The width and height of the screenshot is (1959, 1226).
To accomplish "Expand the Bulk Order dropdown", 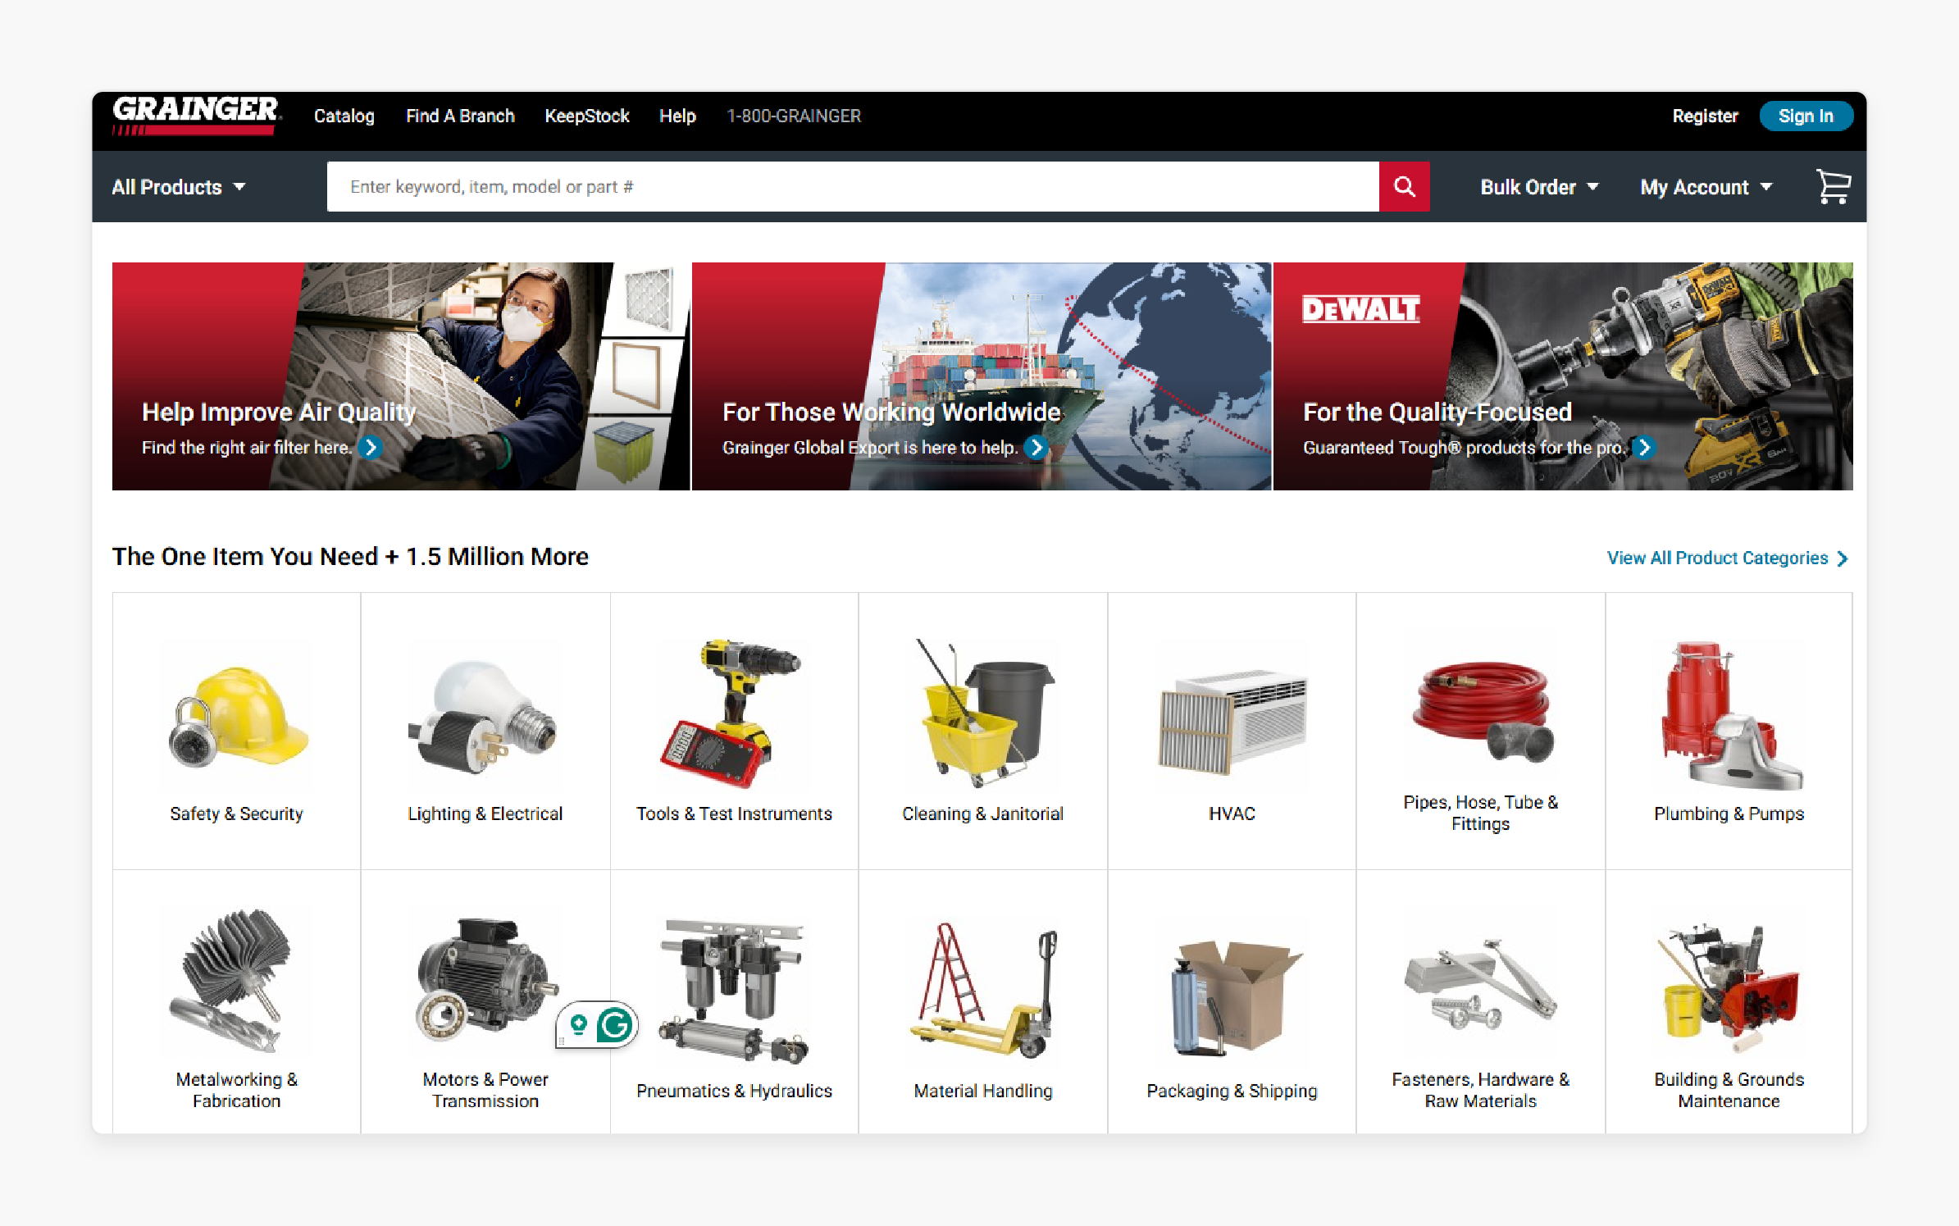I will pyautogui.click(x=1539, y=187).
